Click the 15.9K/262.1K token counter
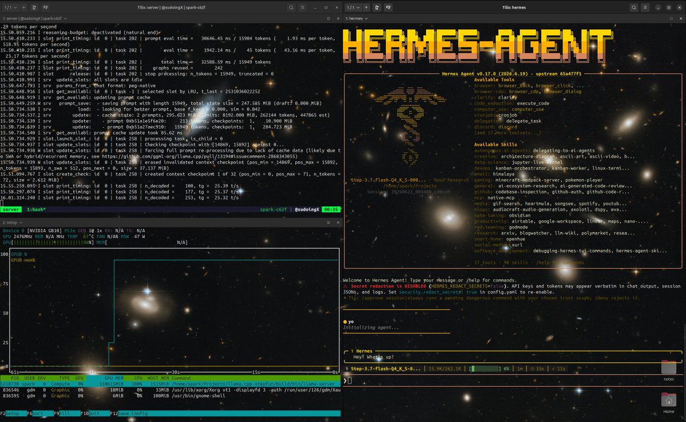The image size is (686, 422). click(445, 369)
